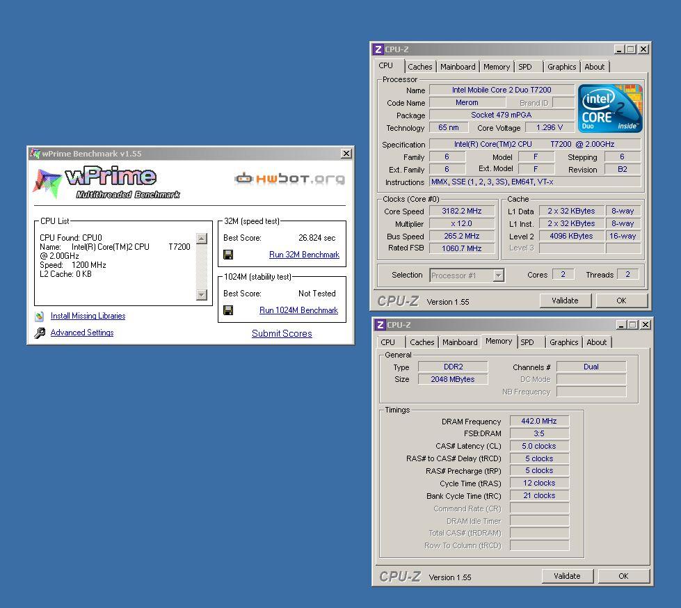681x608 pixels.
Task: Click the Package value Socket 479 mPGA
Action: click(x=502, y=115)
